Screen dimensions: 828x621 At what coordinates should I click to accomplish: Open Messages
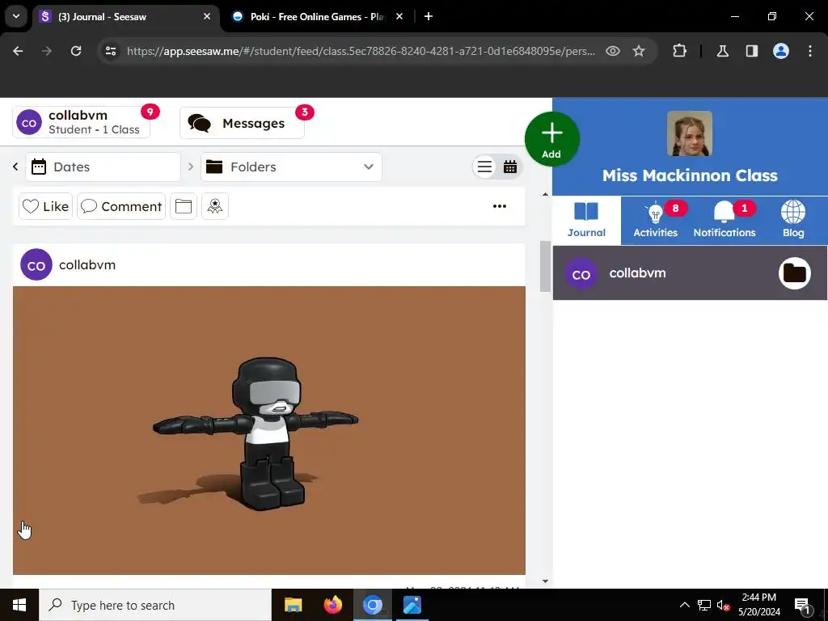[x=243, y=123]
